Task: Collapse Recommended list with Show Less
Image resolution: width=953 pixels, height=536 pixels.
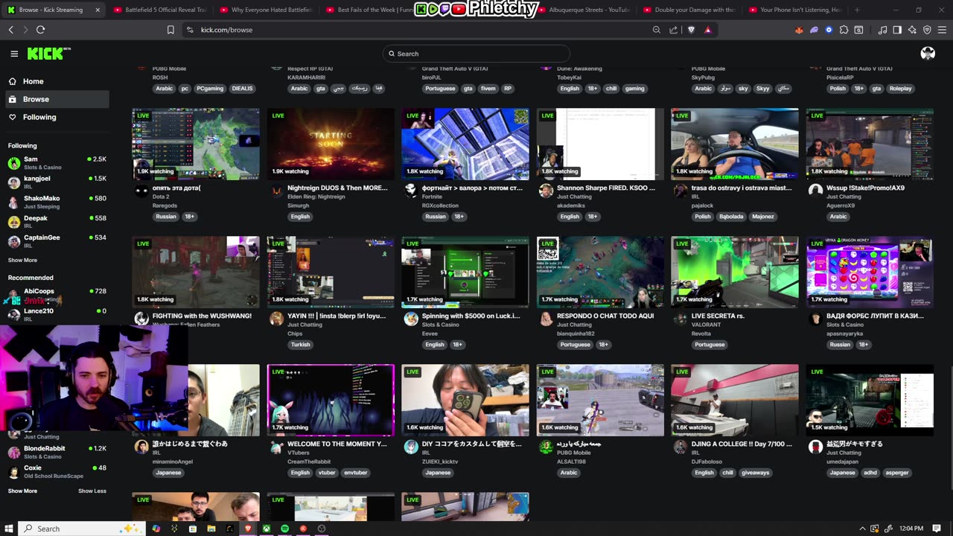Action: 92,491
